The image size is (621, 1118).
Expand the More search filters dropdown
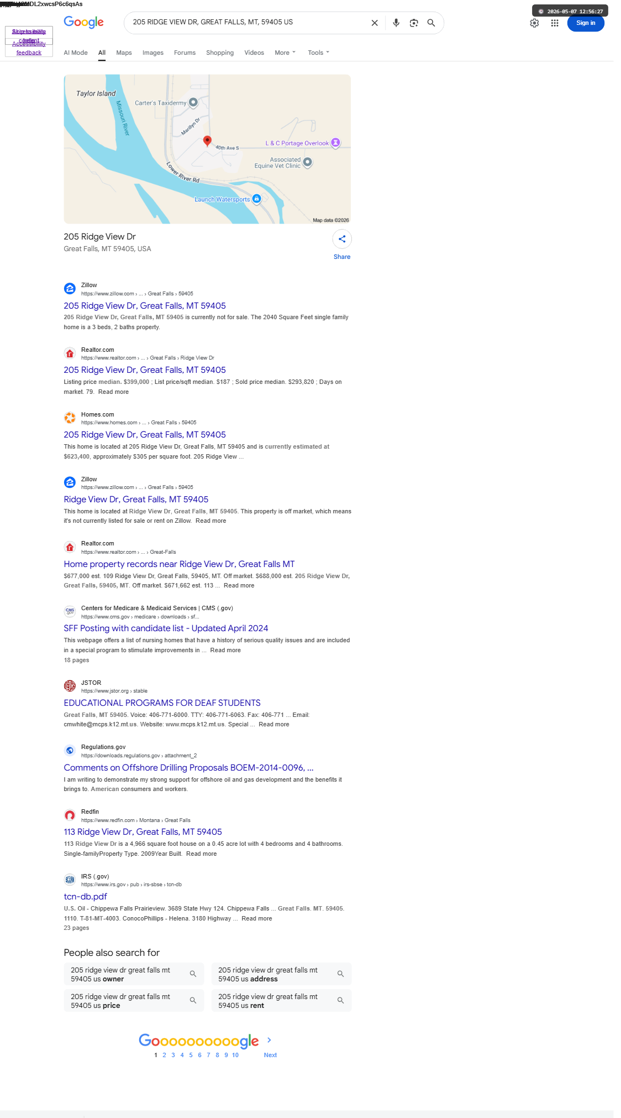point(285,53)
